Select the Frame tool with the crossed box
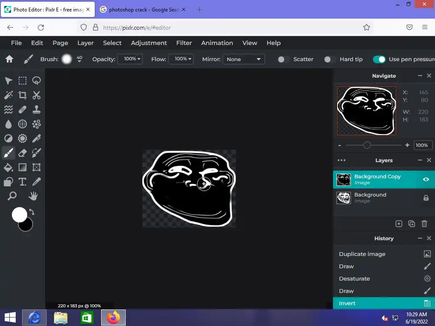435x326 pixels. pyautogui.click(x=37, y=167)
